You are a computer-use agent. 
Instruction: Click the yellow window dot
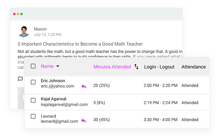pos(18,14)
